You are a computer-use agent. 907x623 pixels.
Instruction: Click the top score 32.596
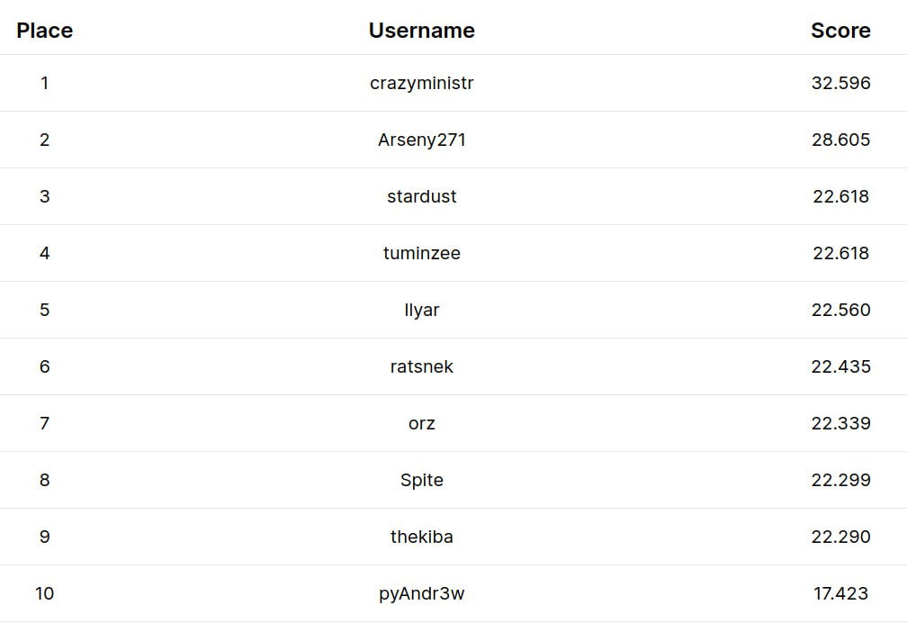pos(840,83)
